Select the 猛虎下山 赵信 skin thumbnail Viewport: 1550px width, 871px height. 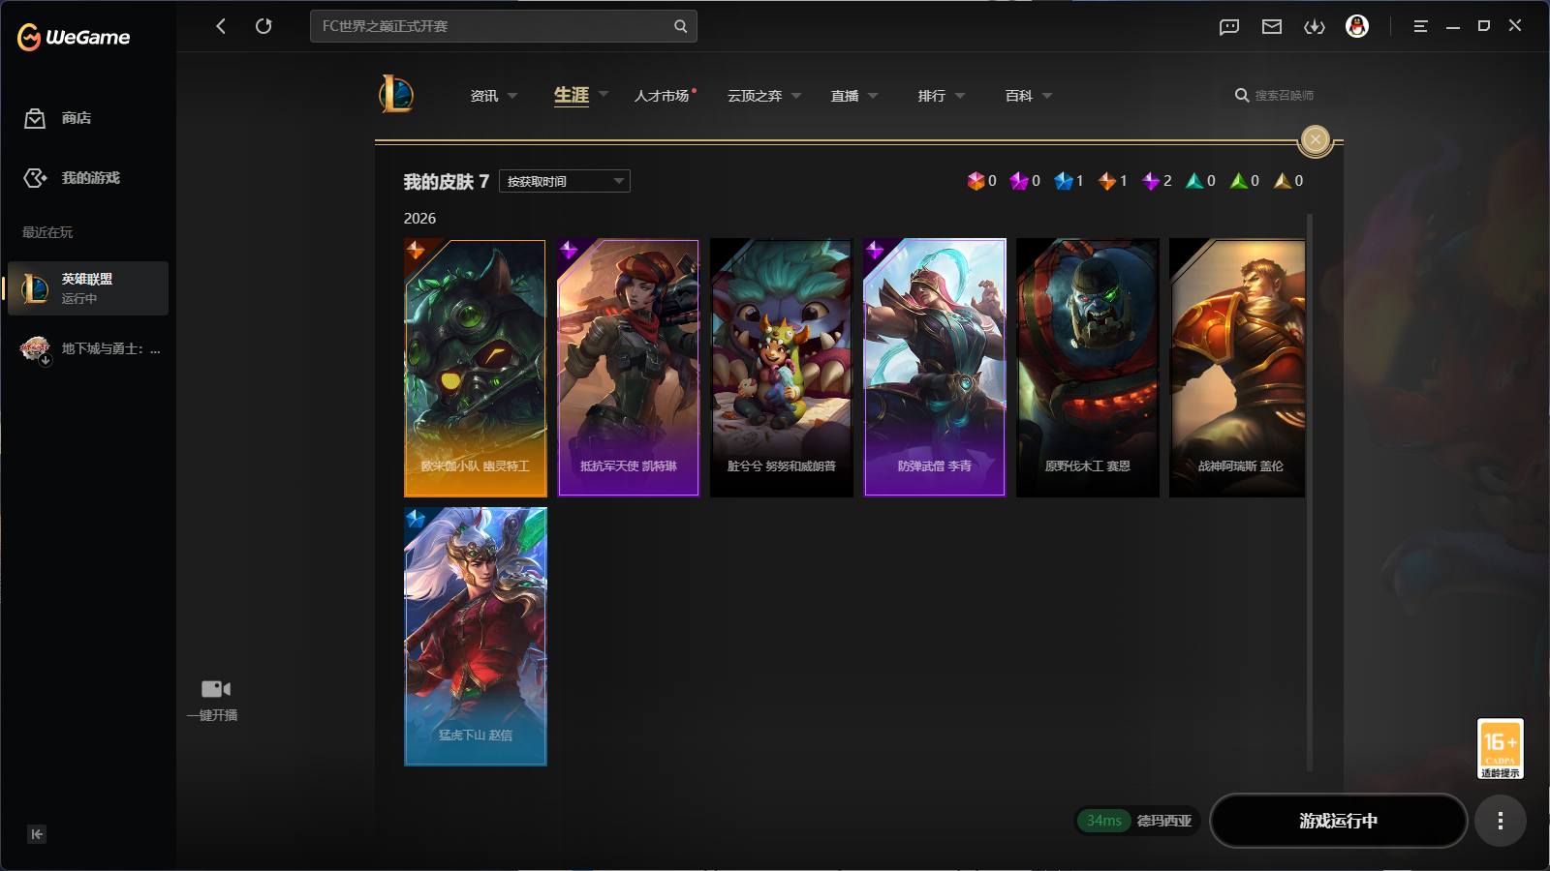pyautogui.click(x=476, y=637)
